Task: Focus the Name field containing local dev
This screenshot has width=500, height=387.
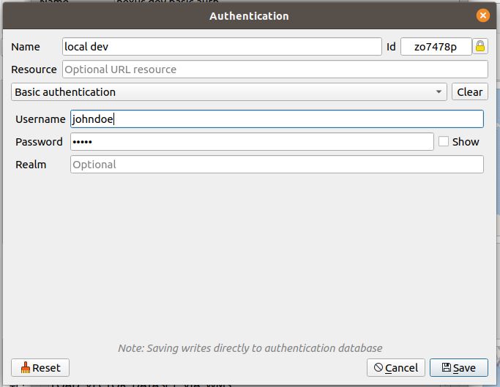Action: [x=222, y=47]
